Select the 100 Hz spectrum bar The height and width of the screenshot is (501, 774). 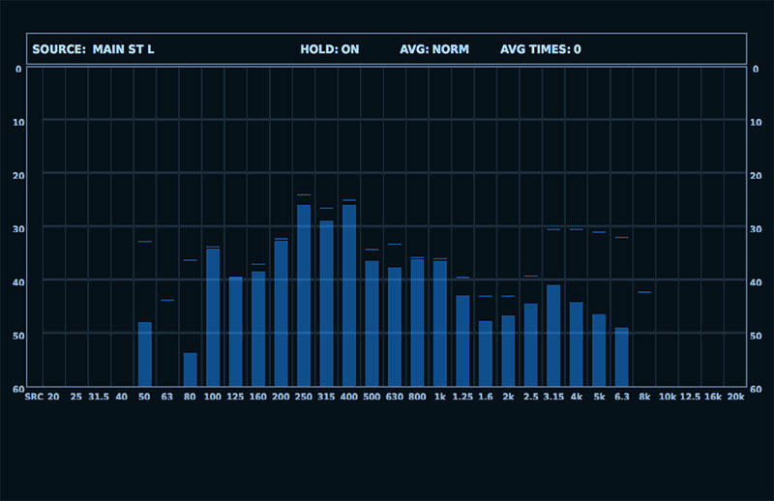pos(213,317)
